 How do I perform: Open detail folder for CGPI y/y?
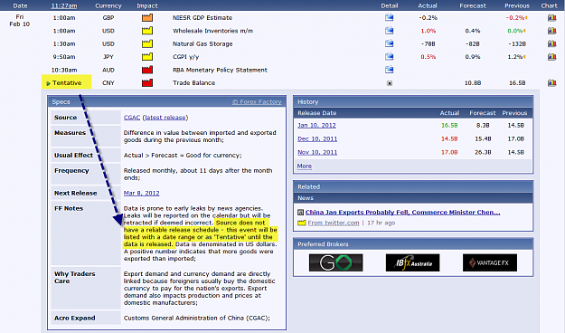point(389,56)
